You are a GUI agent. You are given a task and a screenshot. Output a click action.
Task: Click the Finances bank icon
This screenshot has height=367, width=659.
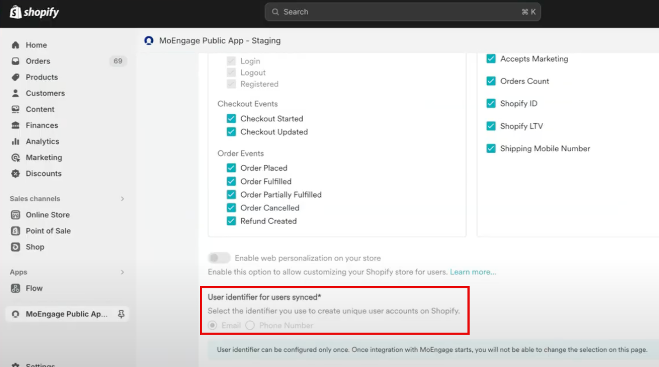click(x=16, y=125)
